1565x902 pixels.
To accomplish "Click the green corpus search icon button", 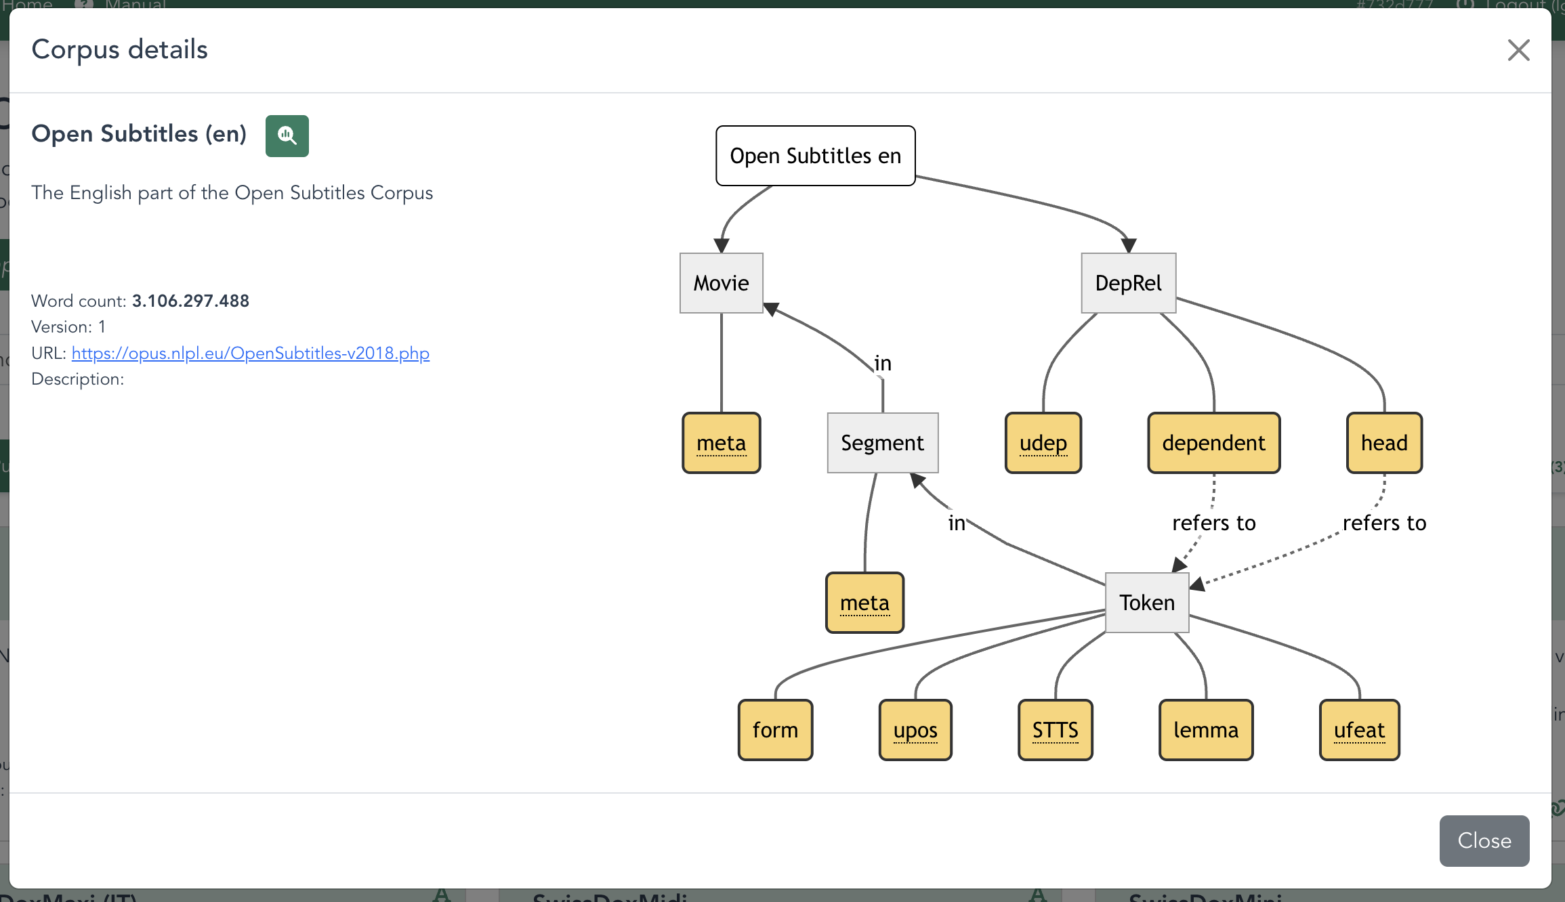I will [x=287, y=136].
